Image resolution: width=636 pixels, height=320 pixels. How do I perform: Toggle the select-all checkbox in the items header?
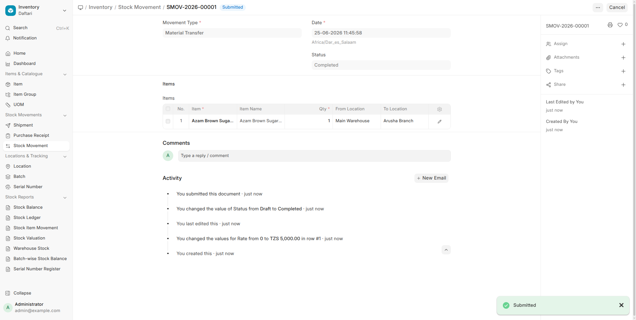[168, 109]
